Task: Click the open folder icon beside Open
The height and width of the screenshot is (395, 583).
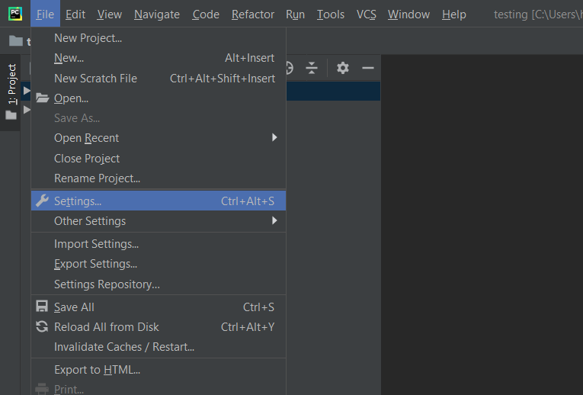Action: click(42, 98)
